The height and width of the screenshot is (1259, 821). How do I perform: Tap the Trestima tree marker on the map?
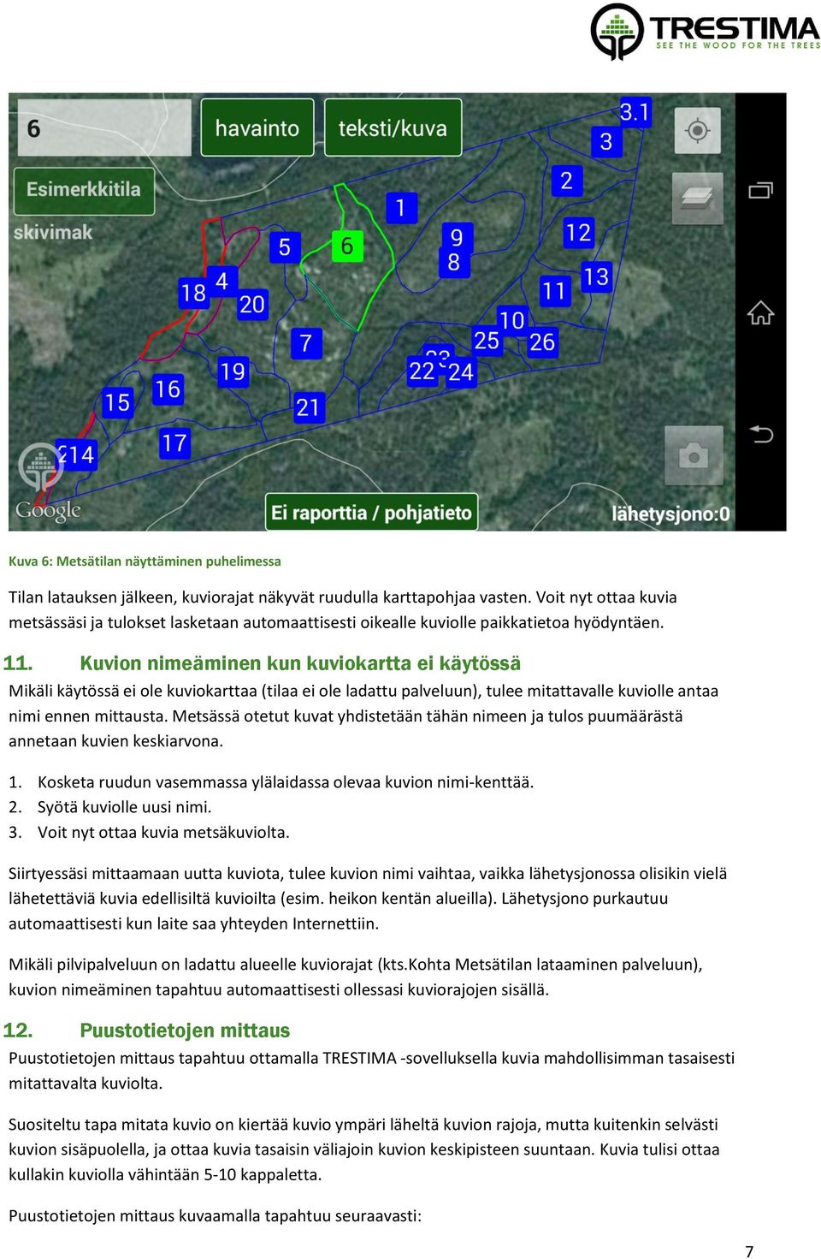click(x=39, y=468)
